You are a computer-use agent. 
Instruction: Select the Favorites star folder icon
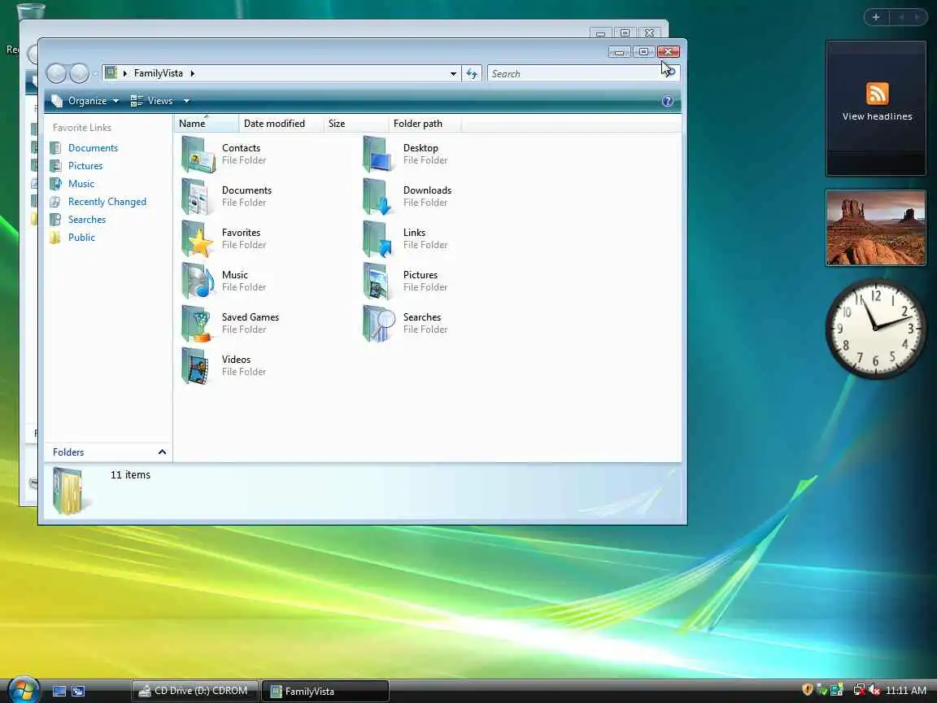(198, 239)
